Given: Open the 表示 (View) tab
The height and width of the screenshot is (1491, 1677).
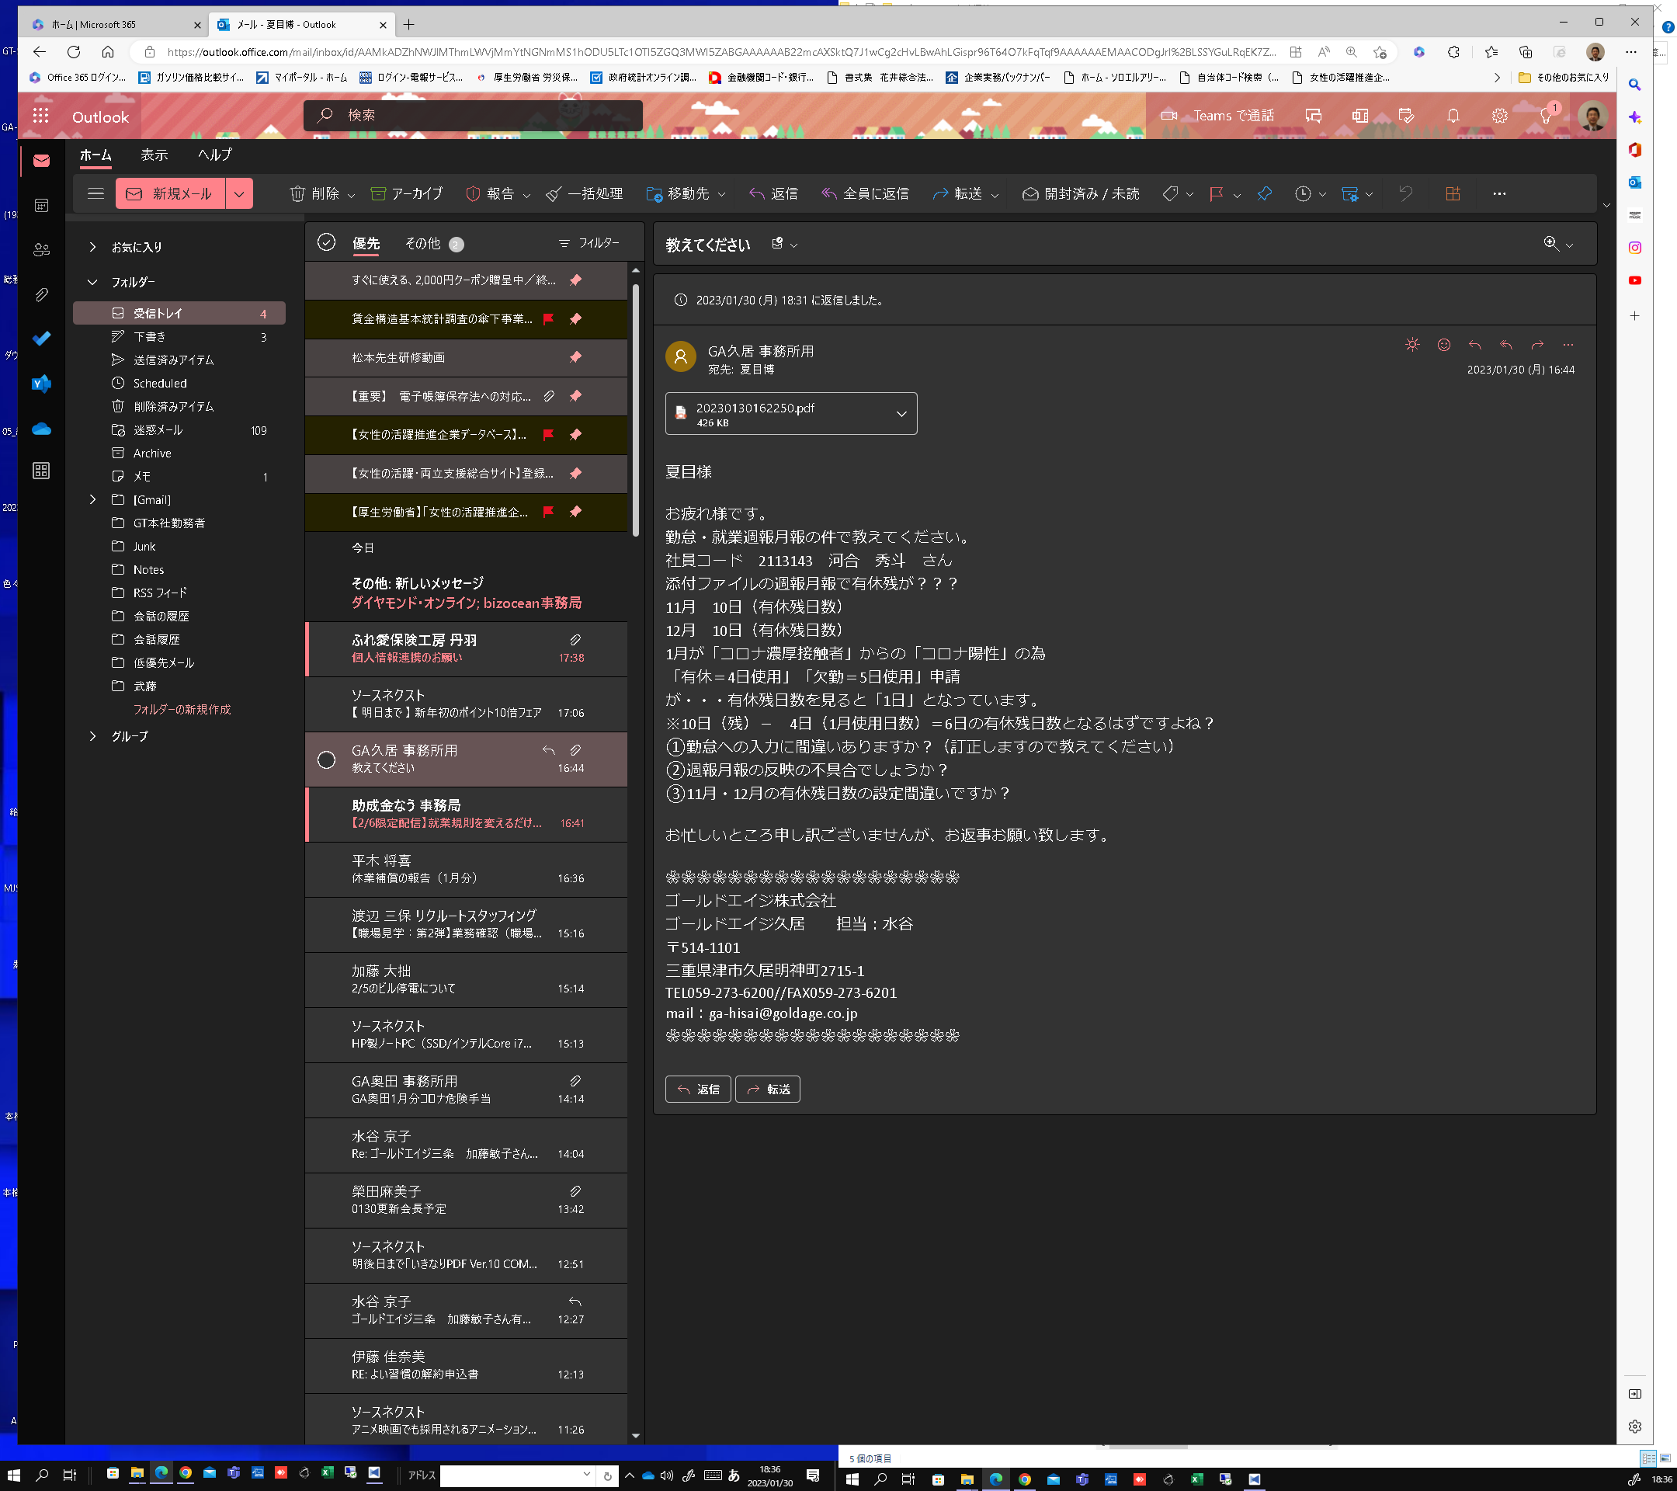Looking at the screenshot, I should (x=154, y=155).
